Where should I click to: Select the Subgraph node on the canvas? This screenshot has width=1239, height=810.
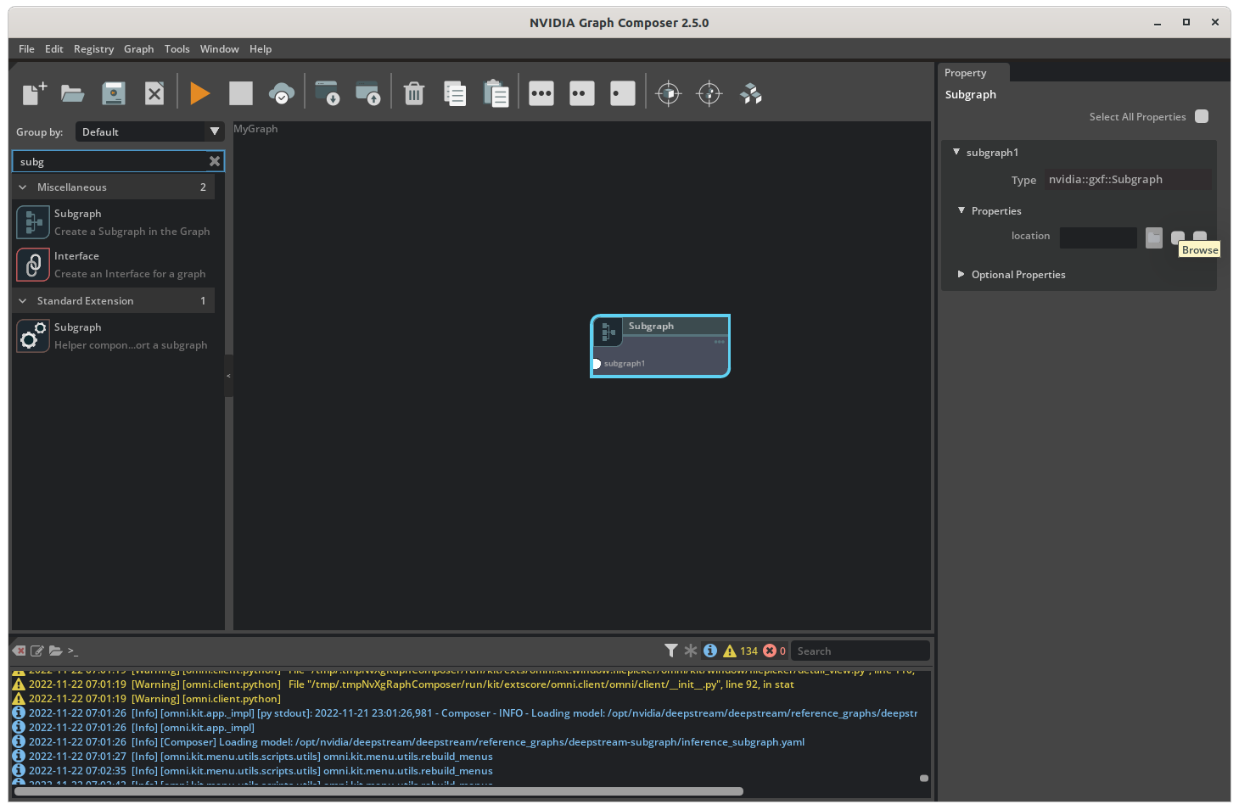[x=660, y=346]
